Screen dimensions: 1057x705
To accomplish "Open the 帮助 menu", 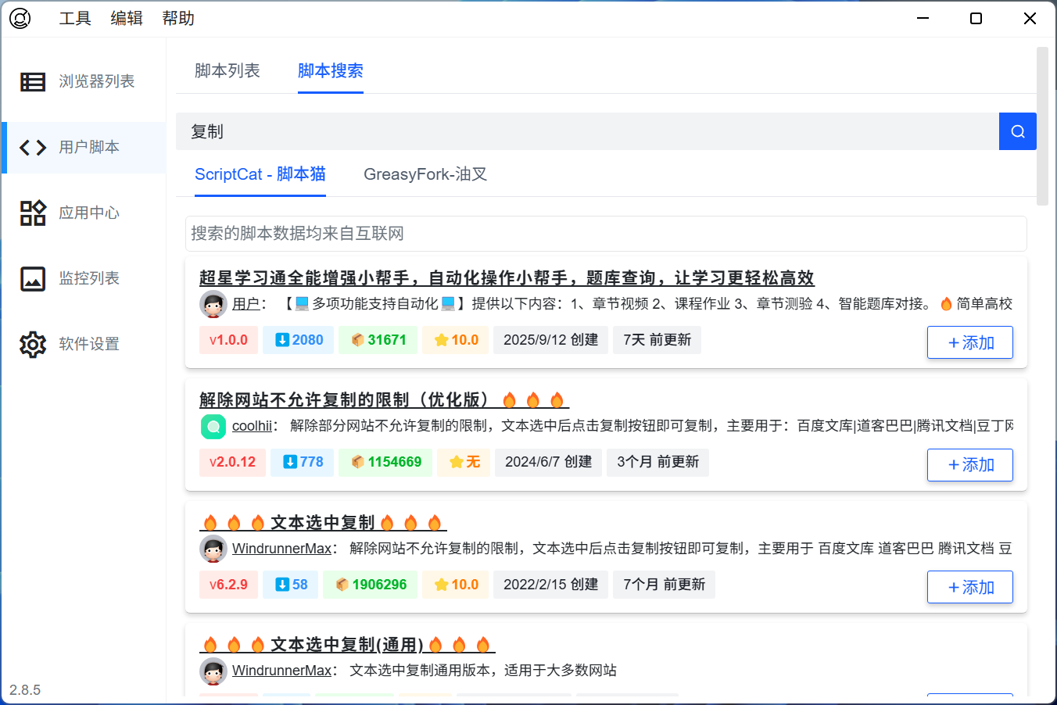I will [178, 18].
